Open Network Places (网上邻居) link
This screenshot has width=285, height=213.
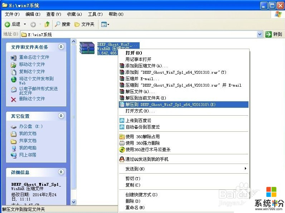click(x=28, y=155)
